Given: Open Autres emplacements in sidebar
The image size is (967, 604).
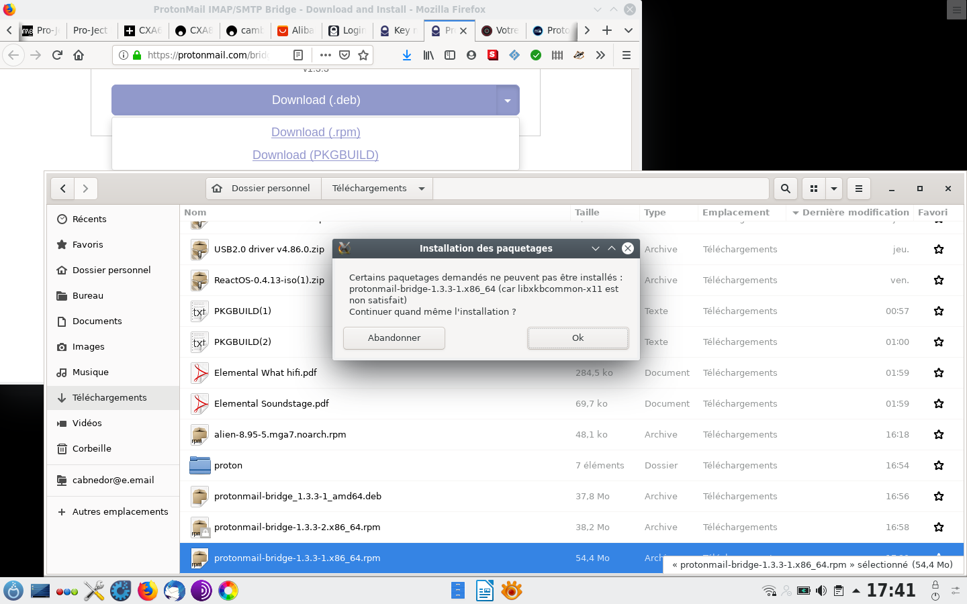Looking at the screenshot, I should point(113,511).
